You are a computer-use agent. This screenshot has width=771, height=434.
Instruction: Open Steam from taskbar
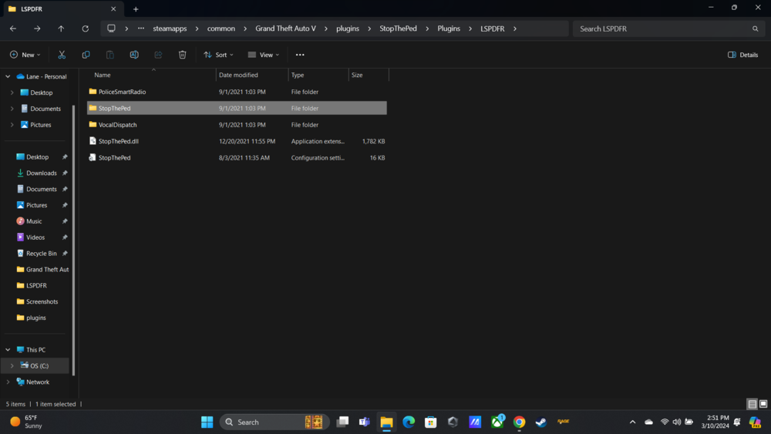[541, 422]
